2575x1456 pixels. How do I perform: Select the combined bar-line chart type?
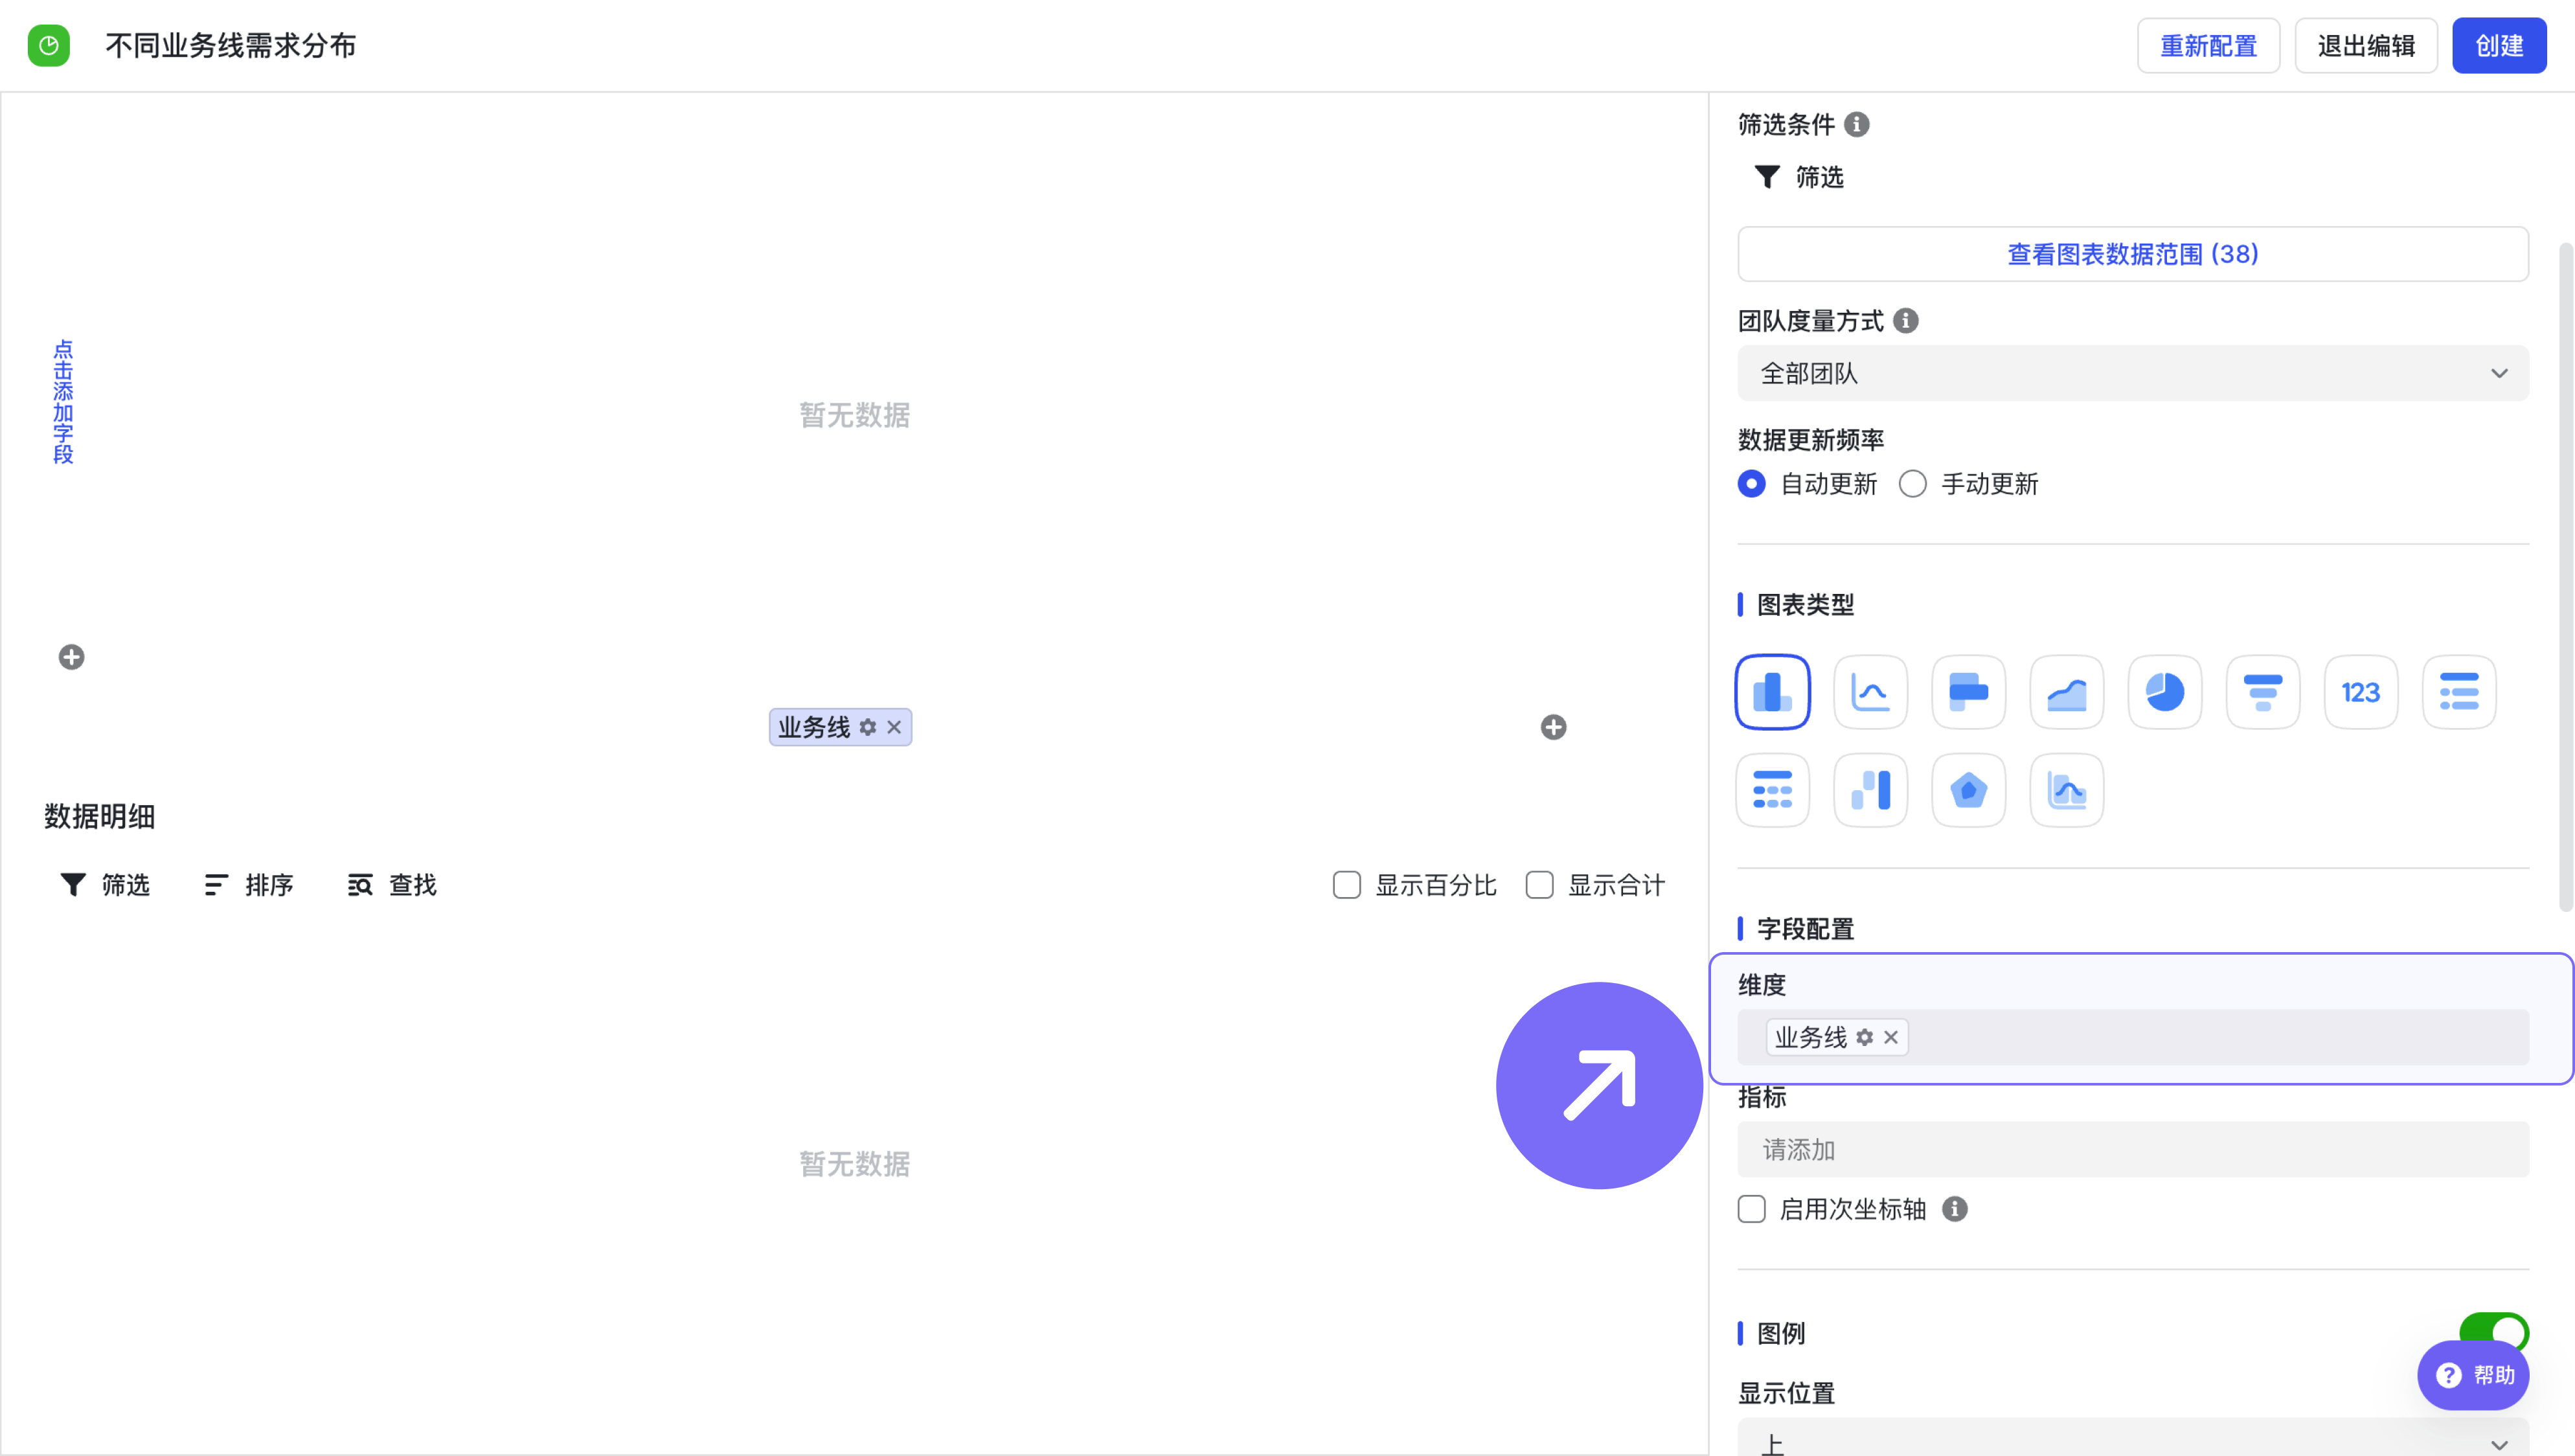[x=2066, y=790]
